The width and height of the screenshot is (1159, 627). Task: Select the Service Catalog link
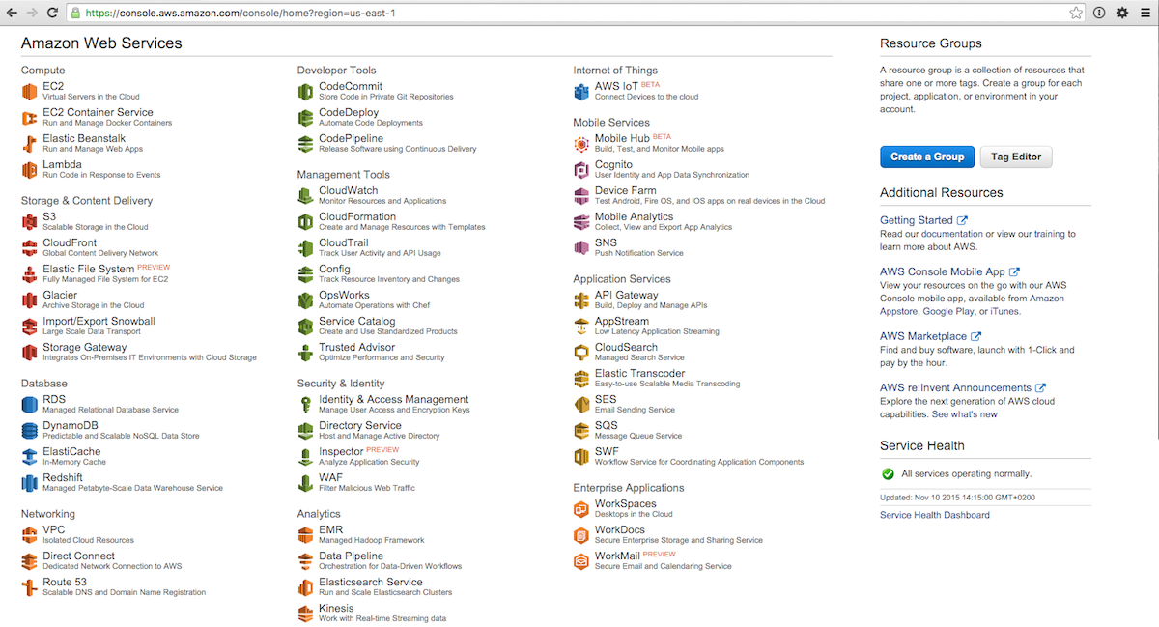tap(357, 321)
